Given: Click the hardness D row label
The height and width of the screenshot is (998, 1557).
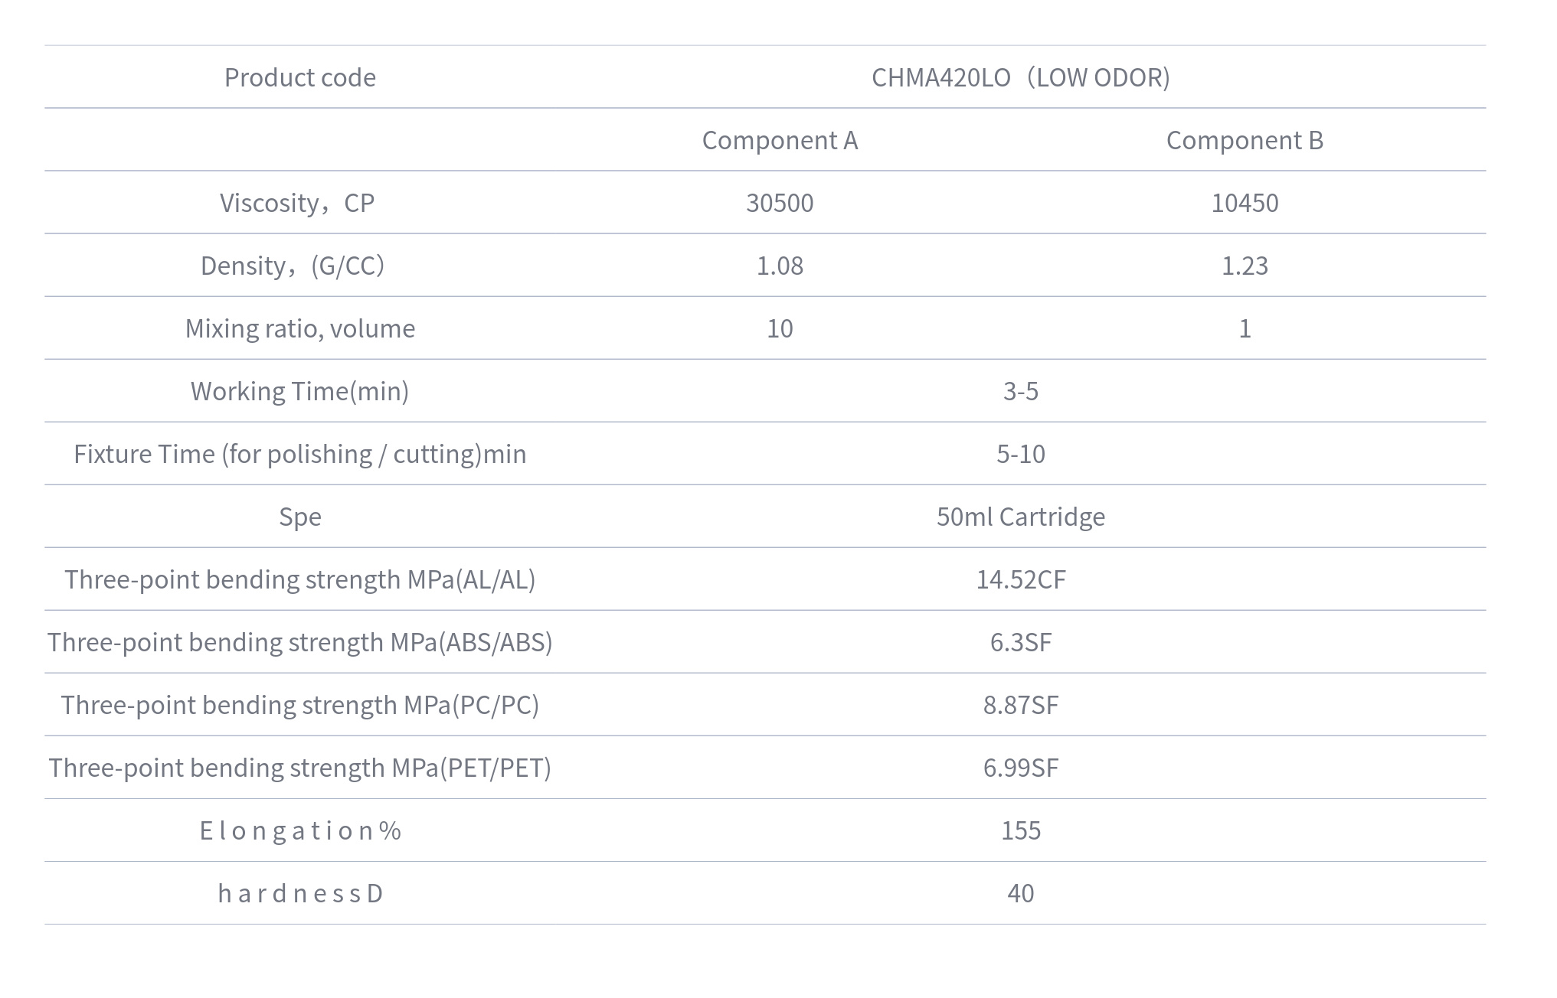Looking at the screenshot, I should tap(300, 893).
